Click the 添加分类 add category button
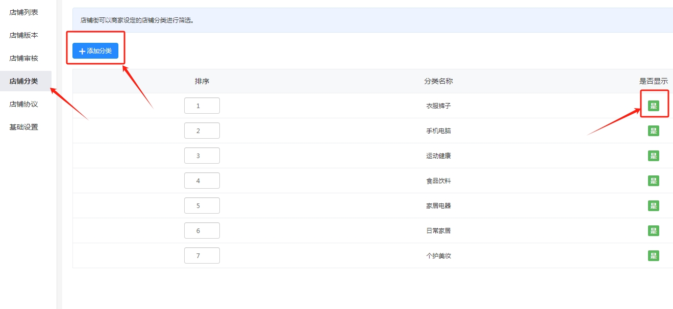This screenshot has width=673, height=309. pyautogui.click(x=95, y=51)
